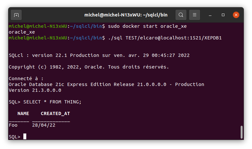Click the SQLcl version 22.1 line
This screenshot has height=149, width=252.
point(99,55)
